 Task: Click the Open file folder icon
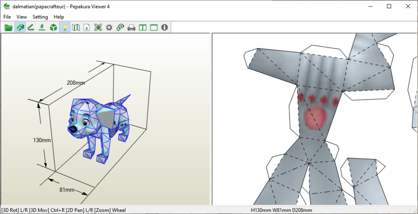8,27
